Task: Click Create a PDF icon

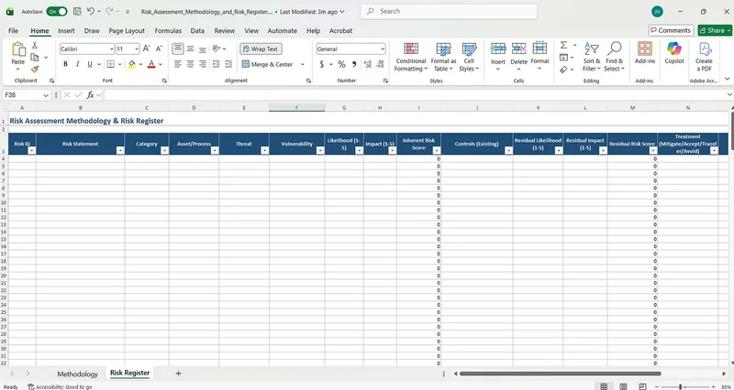Action: [x=704, y=49]
